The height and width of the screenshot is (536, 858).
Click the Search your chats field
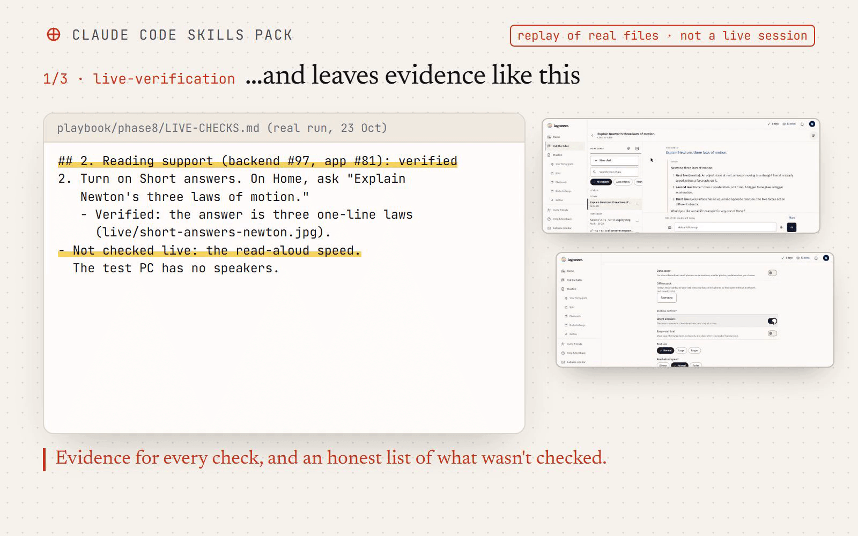(615, 172)
